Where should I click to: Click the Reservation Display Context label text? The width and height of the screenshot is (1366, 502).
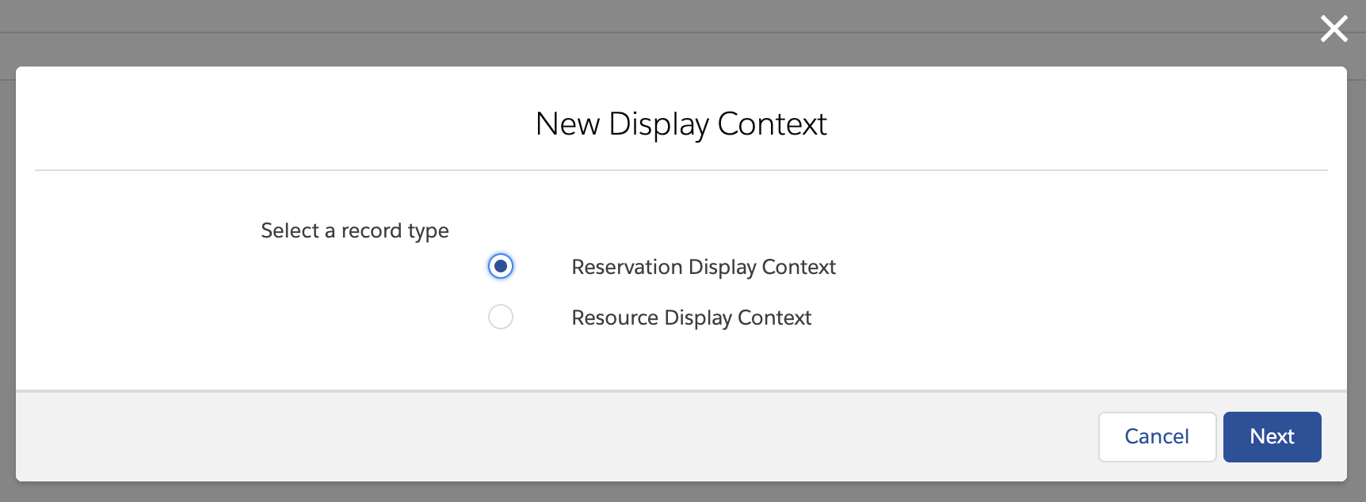(x=703, y=268)
